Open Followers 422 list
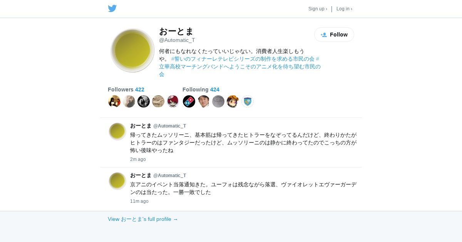This screenshot has height=242, width=462. 126,90
